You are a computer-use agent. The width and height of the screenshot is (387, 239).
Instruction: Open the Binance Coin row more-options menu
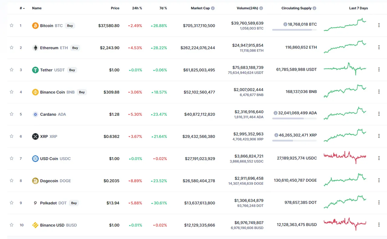379,92
